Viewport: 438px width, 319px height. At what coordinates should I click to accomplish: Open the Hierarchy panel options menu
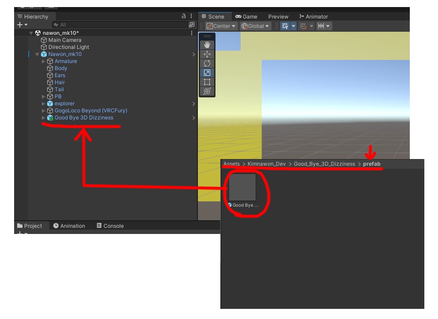click(191, 16)
